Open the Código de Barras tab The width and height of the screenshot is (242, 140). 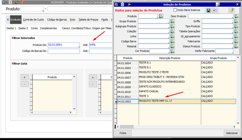pyautogui.click(x=57, y=20)
